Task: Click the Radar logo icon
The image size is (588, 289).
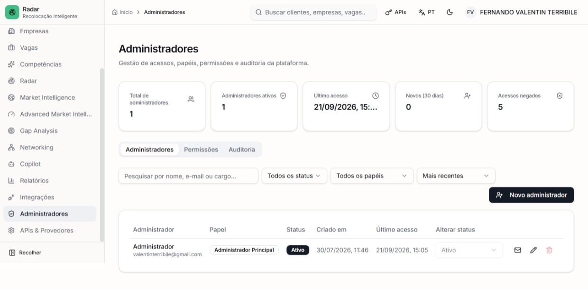Action: point(12,12)
